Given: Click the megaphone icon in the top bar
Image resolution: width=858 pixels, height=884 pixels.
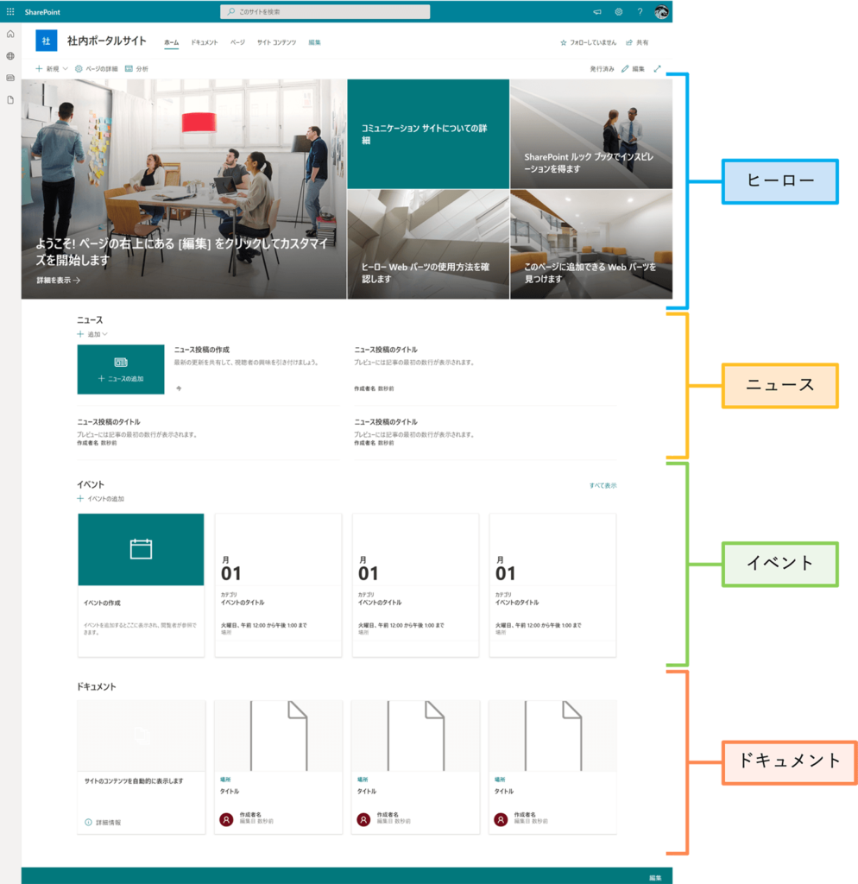Looking at the screenshot, I should pyautogui.click(x=597, y=12).
